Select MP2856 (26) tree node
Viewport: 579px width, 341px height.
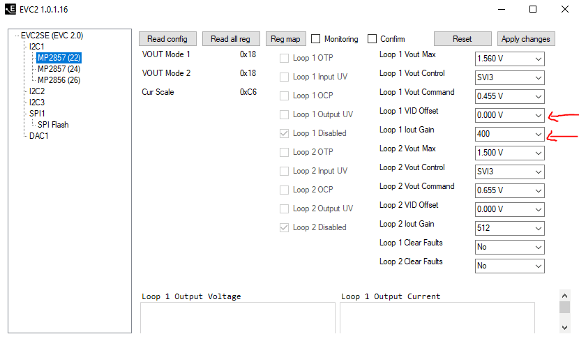(59, 80)
